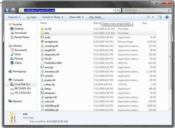Image resolution: width=175 pixels, height=128 pixels.
Task: Click the DU.dll file icon
Action: coord(42,59)
